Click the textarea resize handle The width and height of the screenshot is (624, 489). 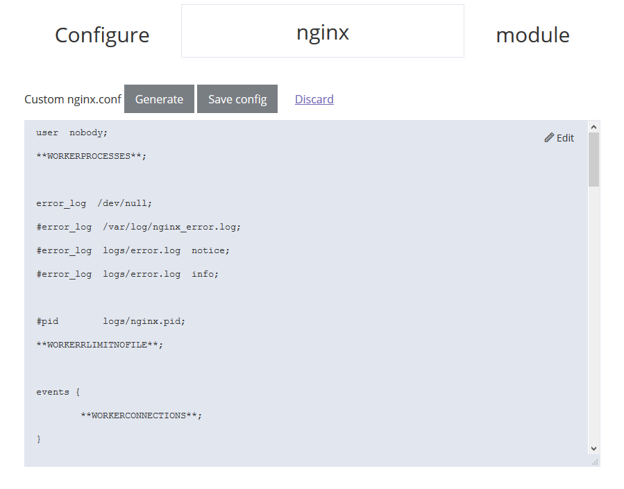[595, 462]
